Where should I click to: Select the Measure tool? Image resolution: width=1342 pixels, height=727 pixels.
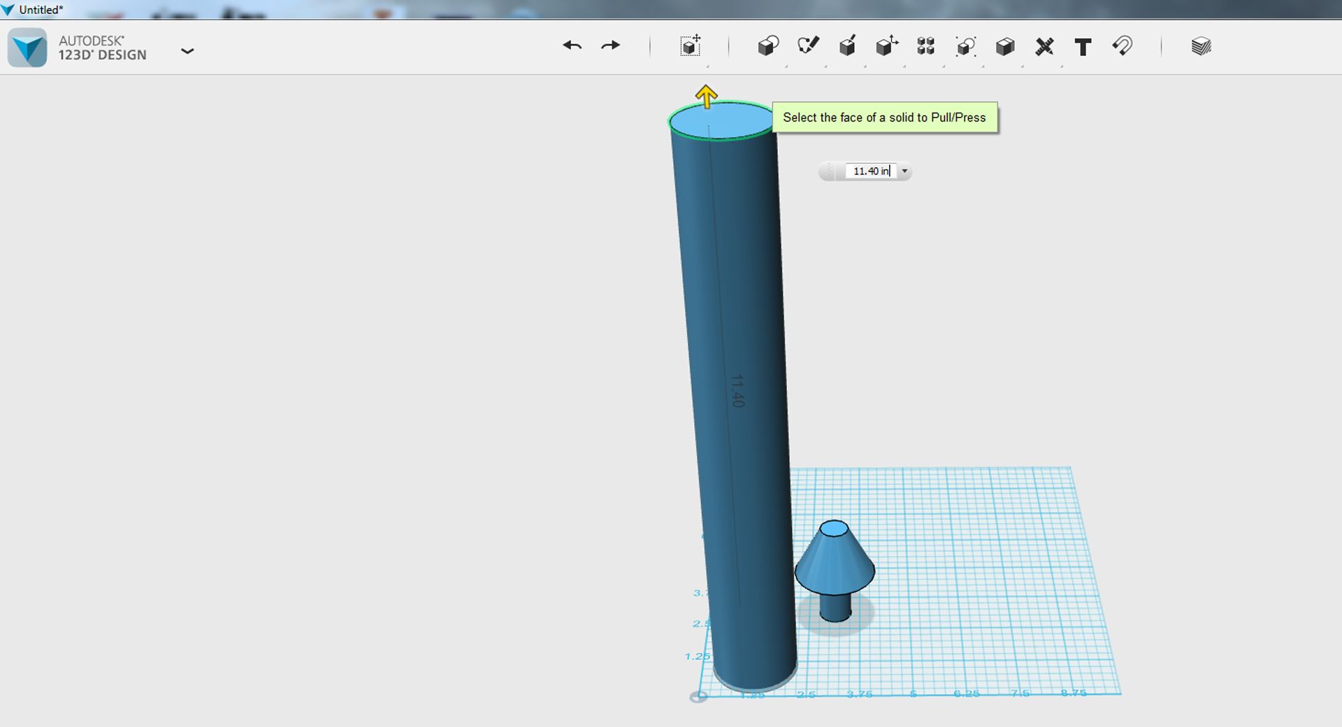1044,46
